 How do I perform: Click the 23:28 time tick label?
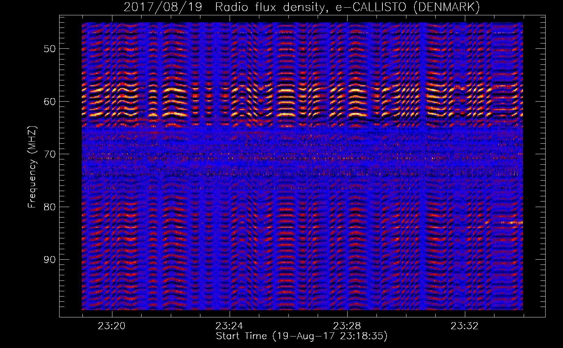coord(347,326)
